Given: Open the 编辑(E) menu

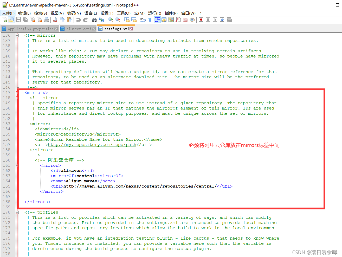Looking at the screenshot, I should [24, 13].
